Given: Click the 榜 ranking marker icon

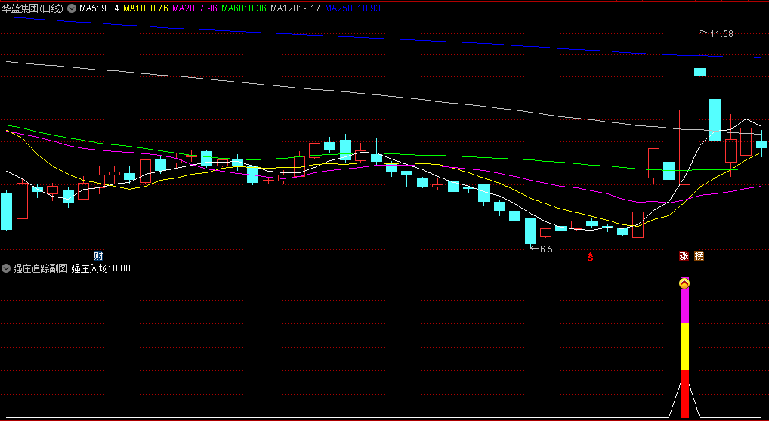Looking at the screenshot, I should [699, 255].
